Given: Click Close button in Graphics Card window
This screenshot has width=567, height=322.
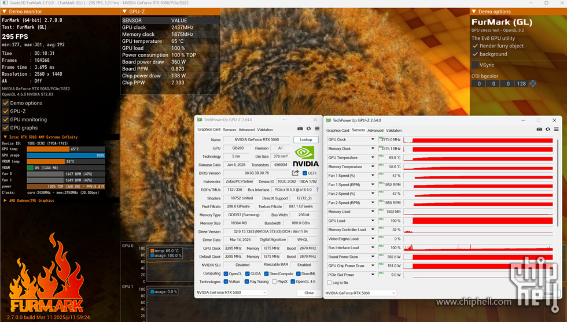Looking at the screenshot, I should pos(309,293).
